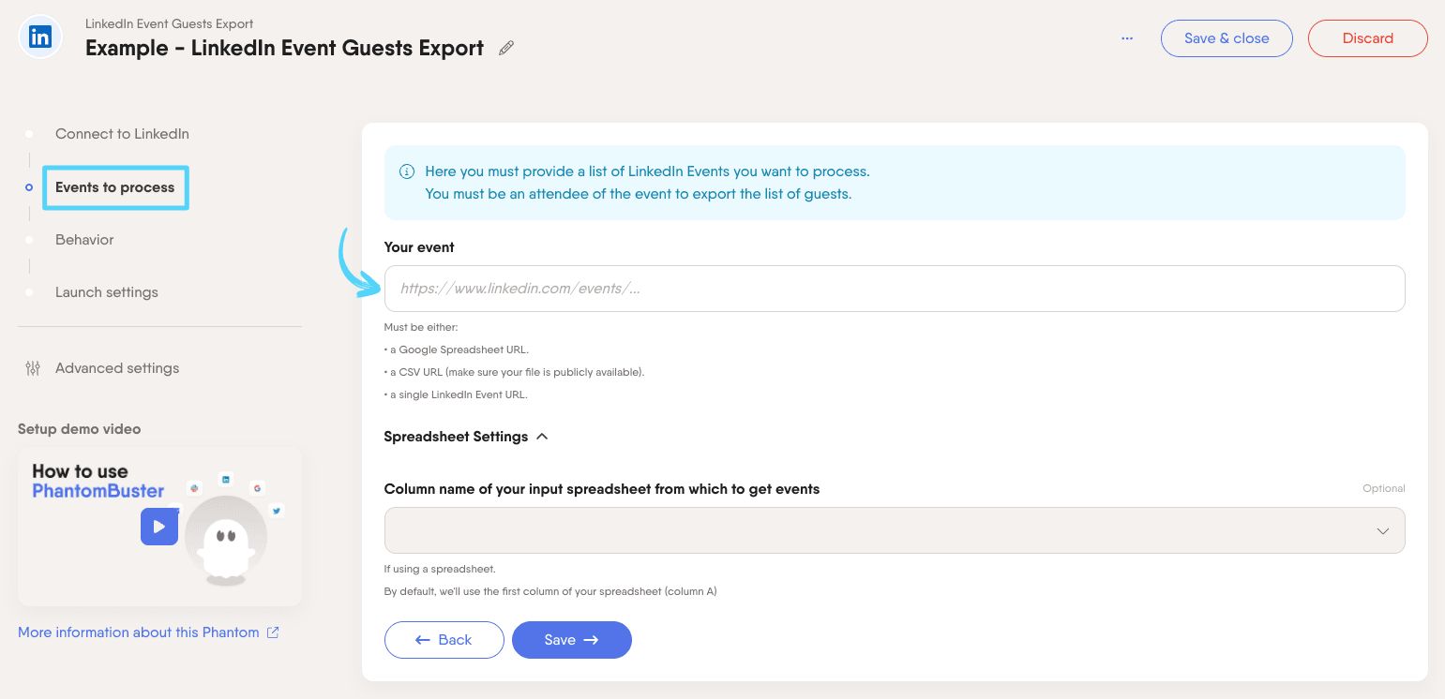Screen dimensions: 1445x699
Task: Open More information about this Phantom link
Action: click(x=139, y=632)
